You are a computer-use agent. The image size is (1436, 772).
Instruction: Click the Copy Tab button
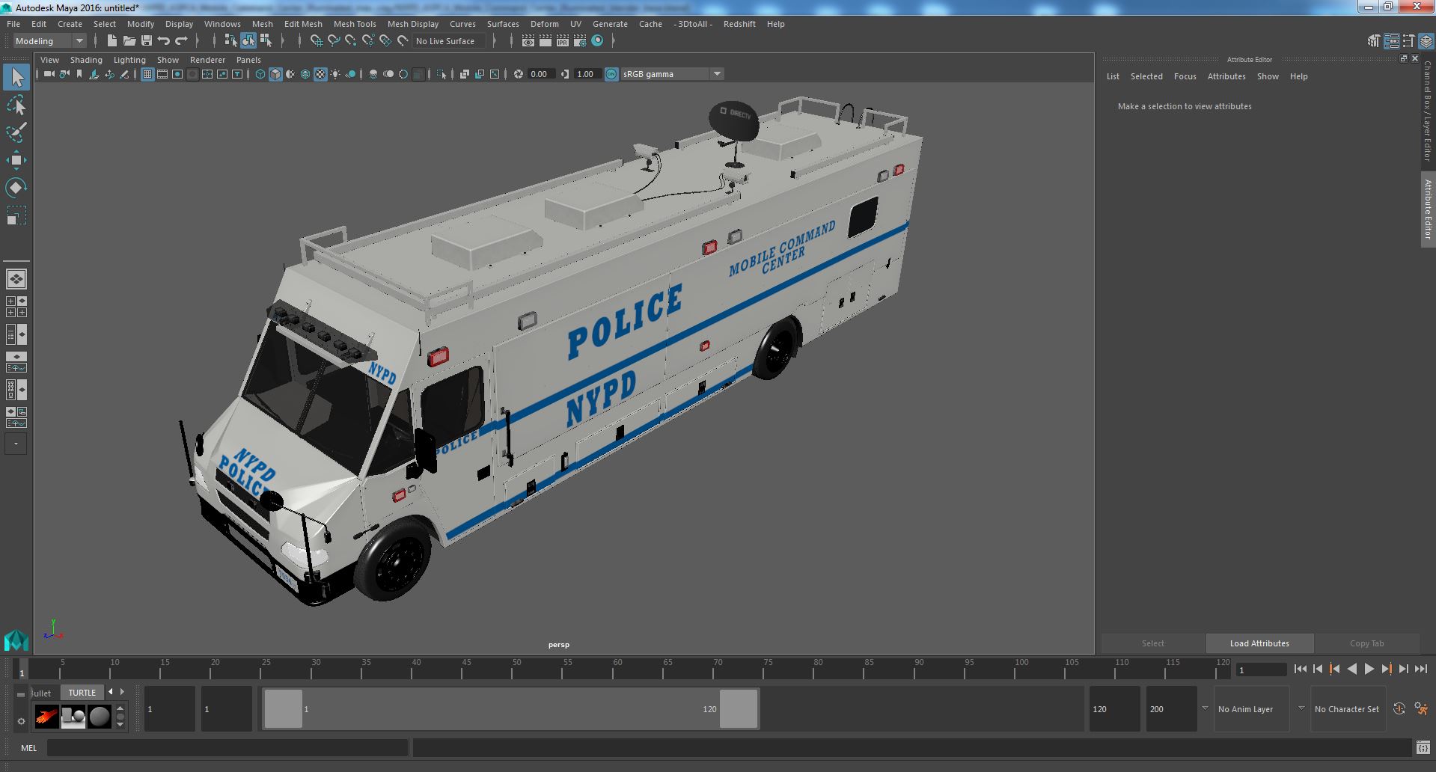pos(1366,643)
